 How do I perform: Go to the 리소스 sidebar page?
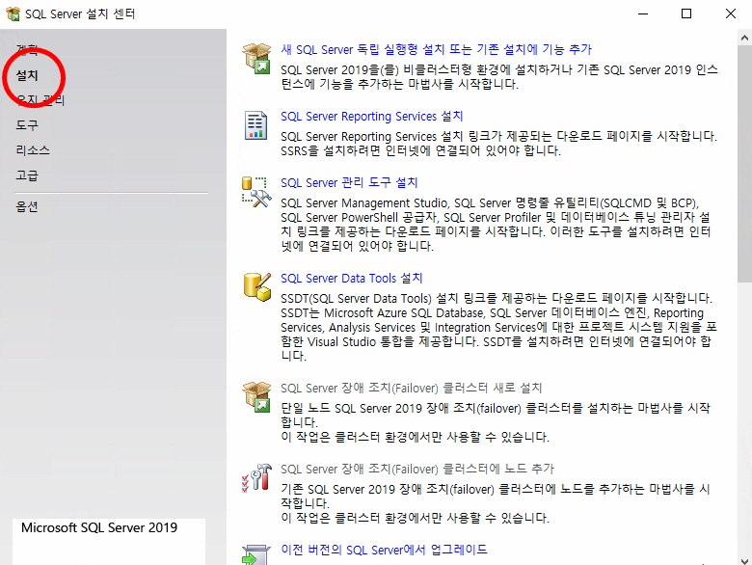tap(33, 150)
